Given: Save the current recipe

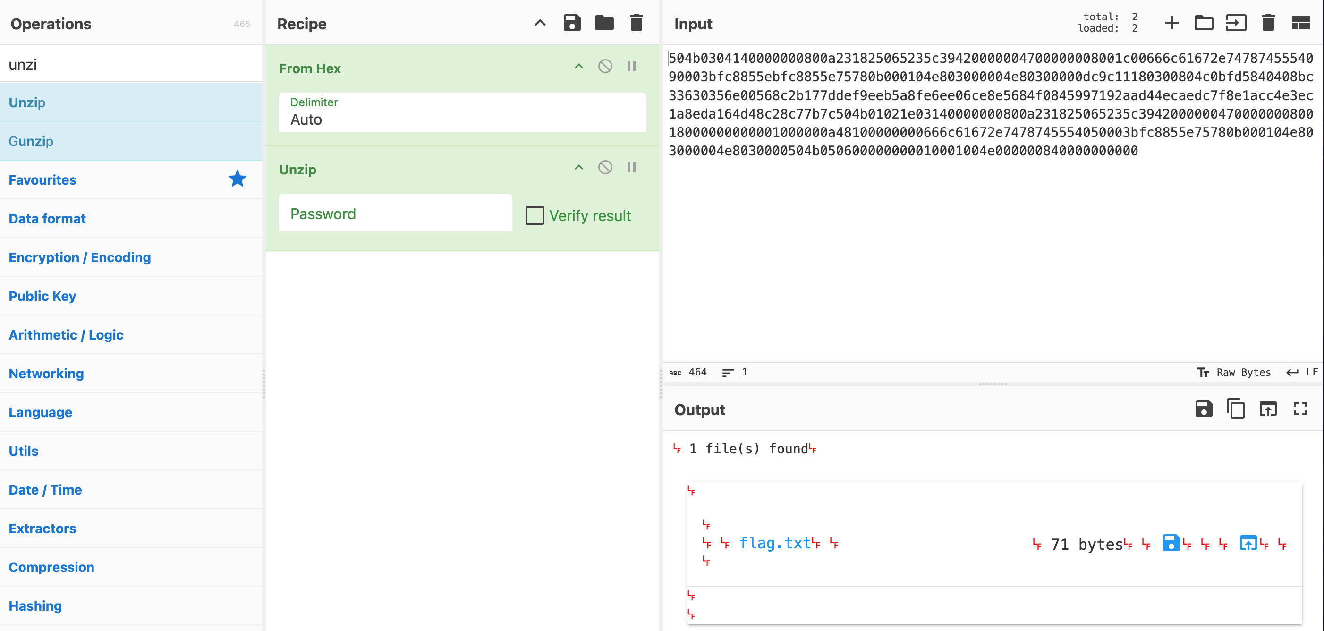Looking at the screenshot, I should (x=571, y=23).
